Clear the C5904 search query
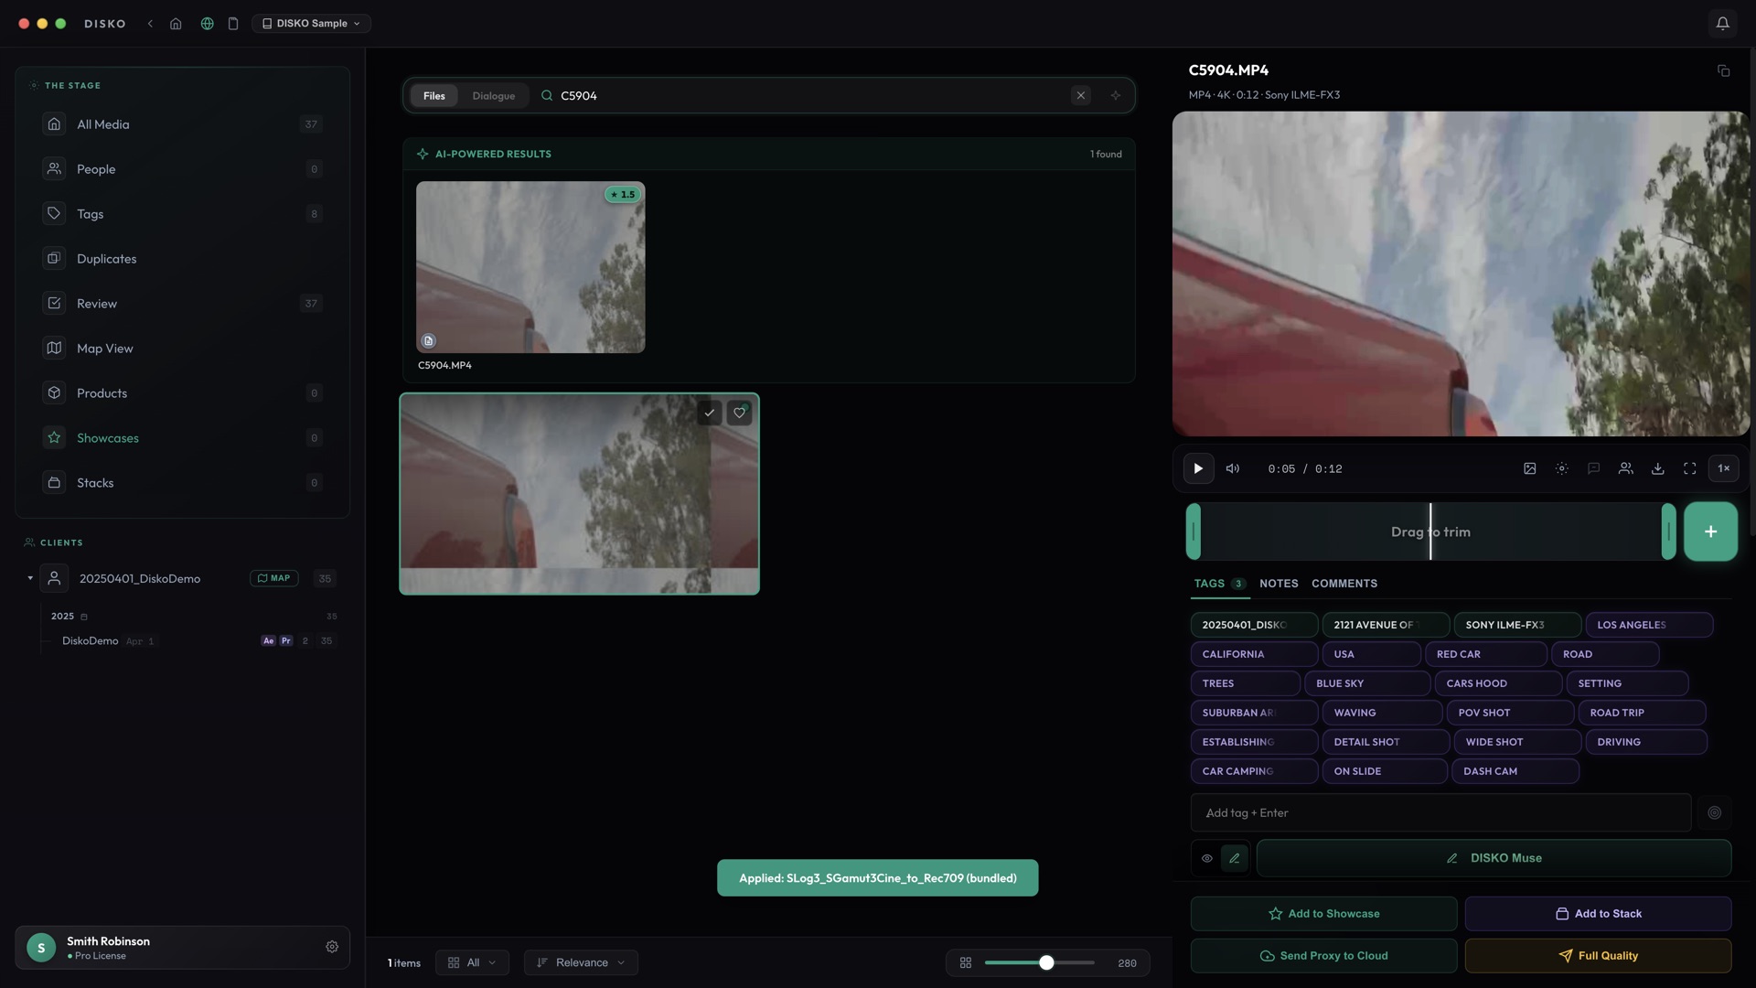Screen dimensions: 1756x988 (1080, 95)
